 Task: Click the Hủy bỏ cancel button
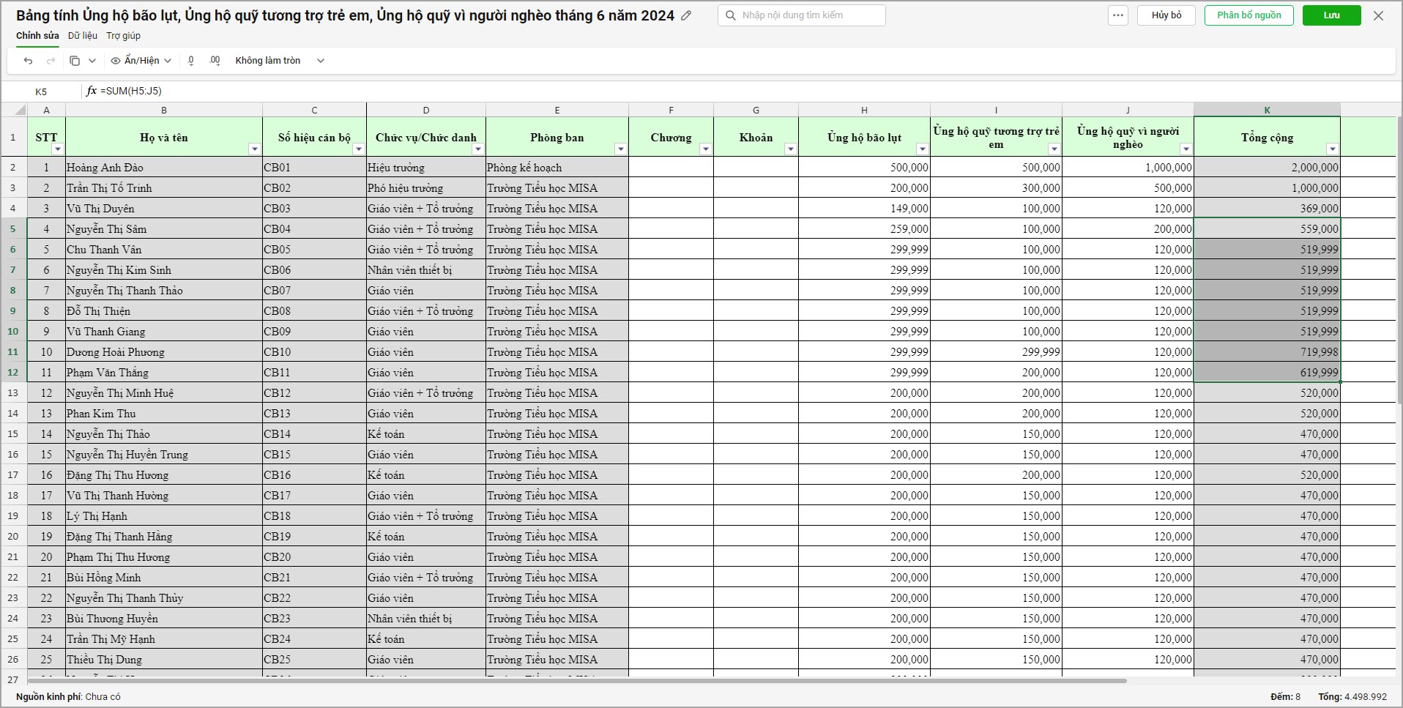point(1166,15)
